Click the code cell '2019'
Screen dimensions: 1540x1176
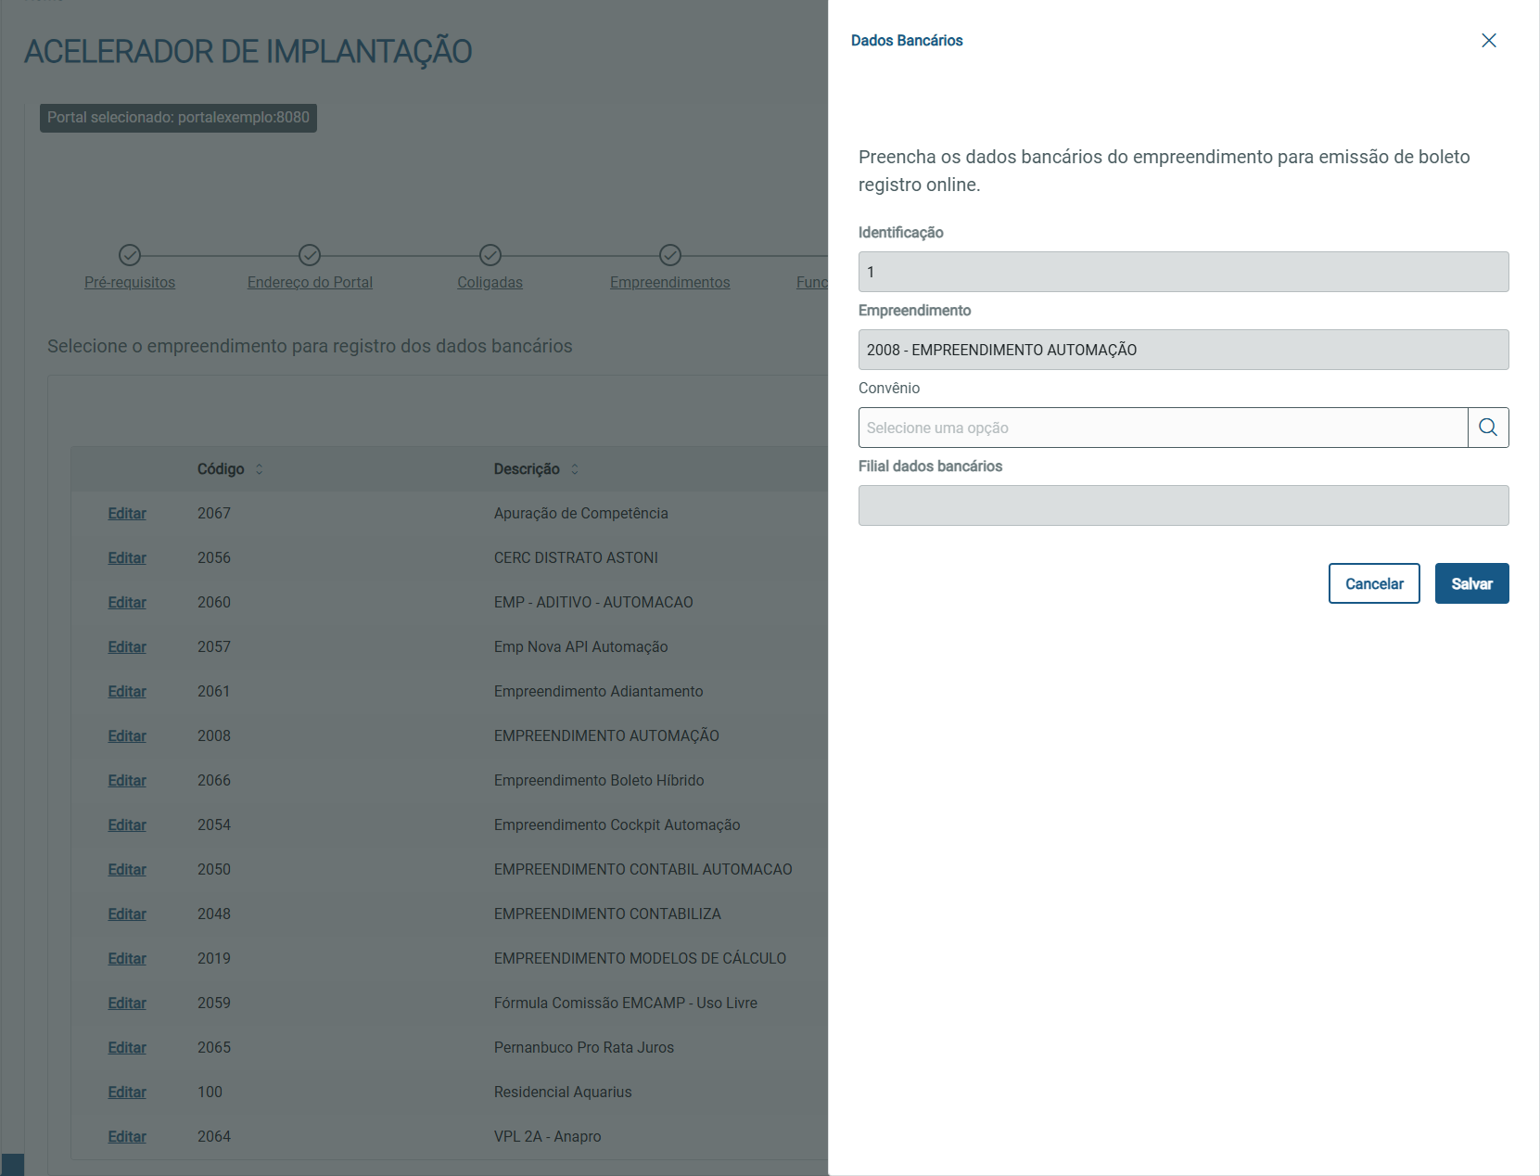tap(214, 959)
